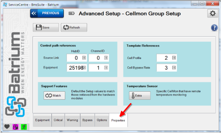The width and height of the screenshot is (221, 133).
Task: Switch to the Warning tab
Action: pyautogui.click(x=73, y=120)
